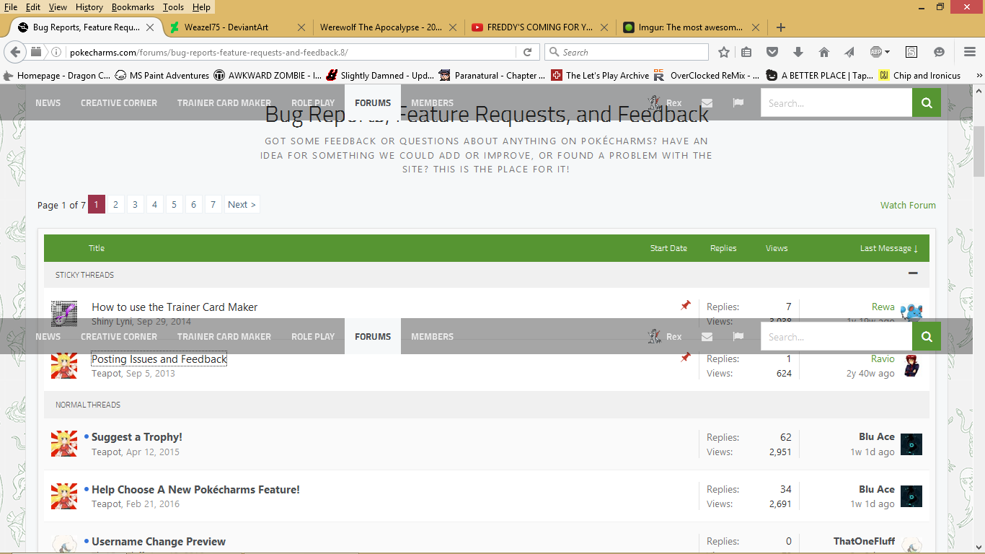Viewport: 985px width, 554px height.
Task: Open The Let's Play Archive bookmark
Action: [600, 75]
